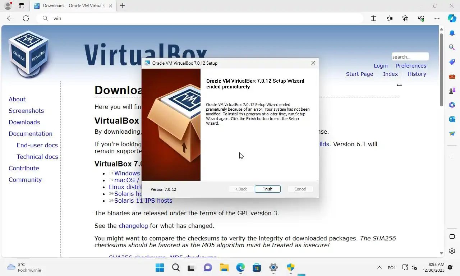The width and height of the screenshot is (460, 276).
Task: Open the Edge Collections icon
Action: (405, 18)
